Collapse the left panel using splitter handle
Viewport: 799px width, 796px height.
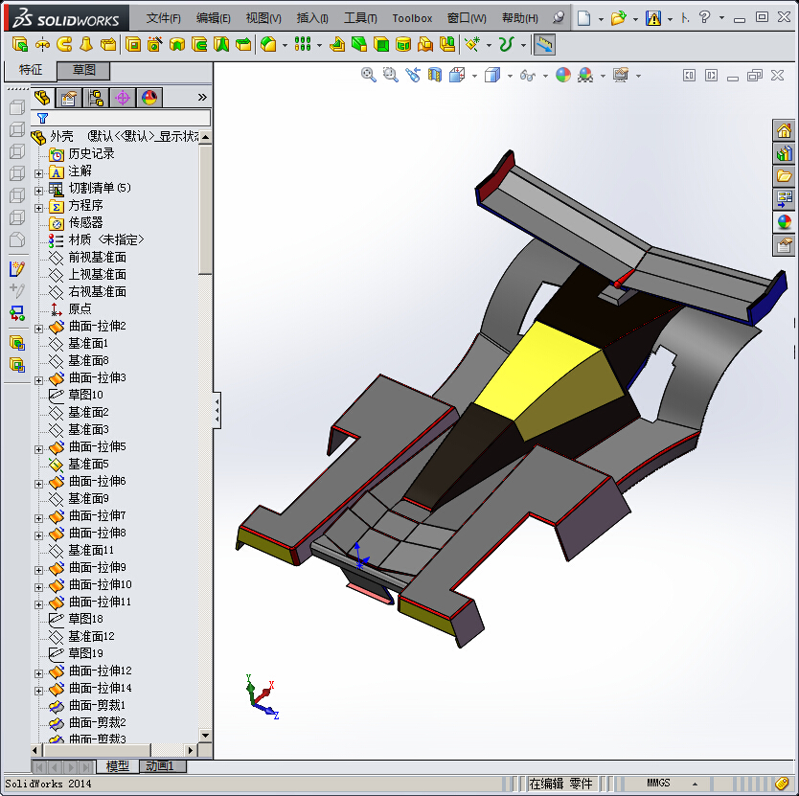(x=217, y=409)
